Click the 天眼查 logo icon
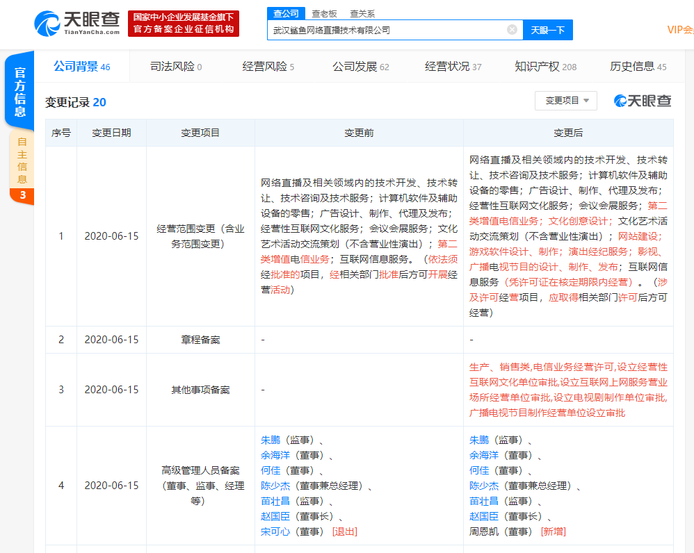 48,23
